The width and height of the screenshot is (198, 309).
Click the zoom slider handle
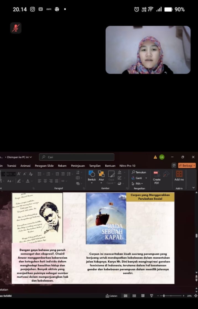pos(164,296)
